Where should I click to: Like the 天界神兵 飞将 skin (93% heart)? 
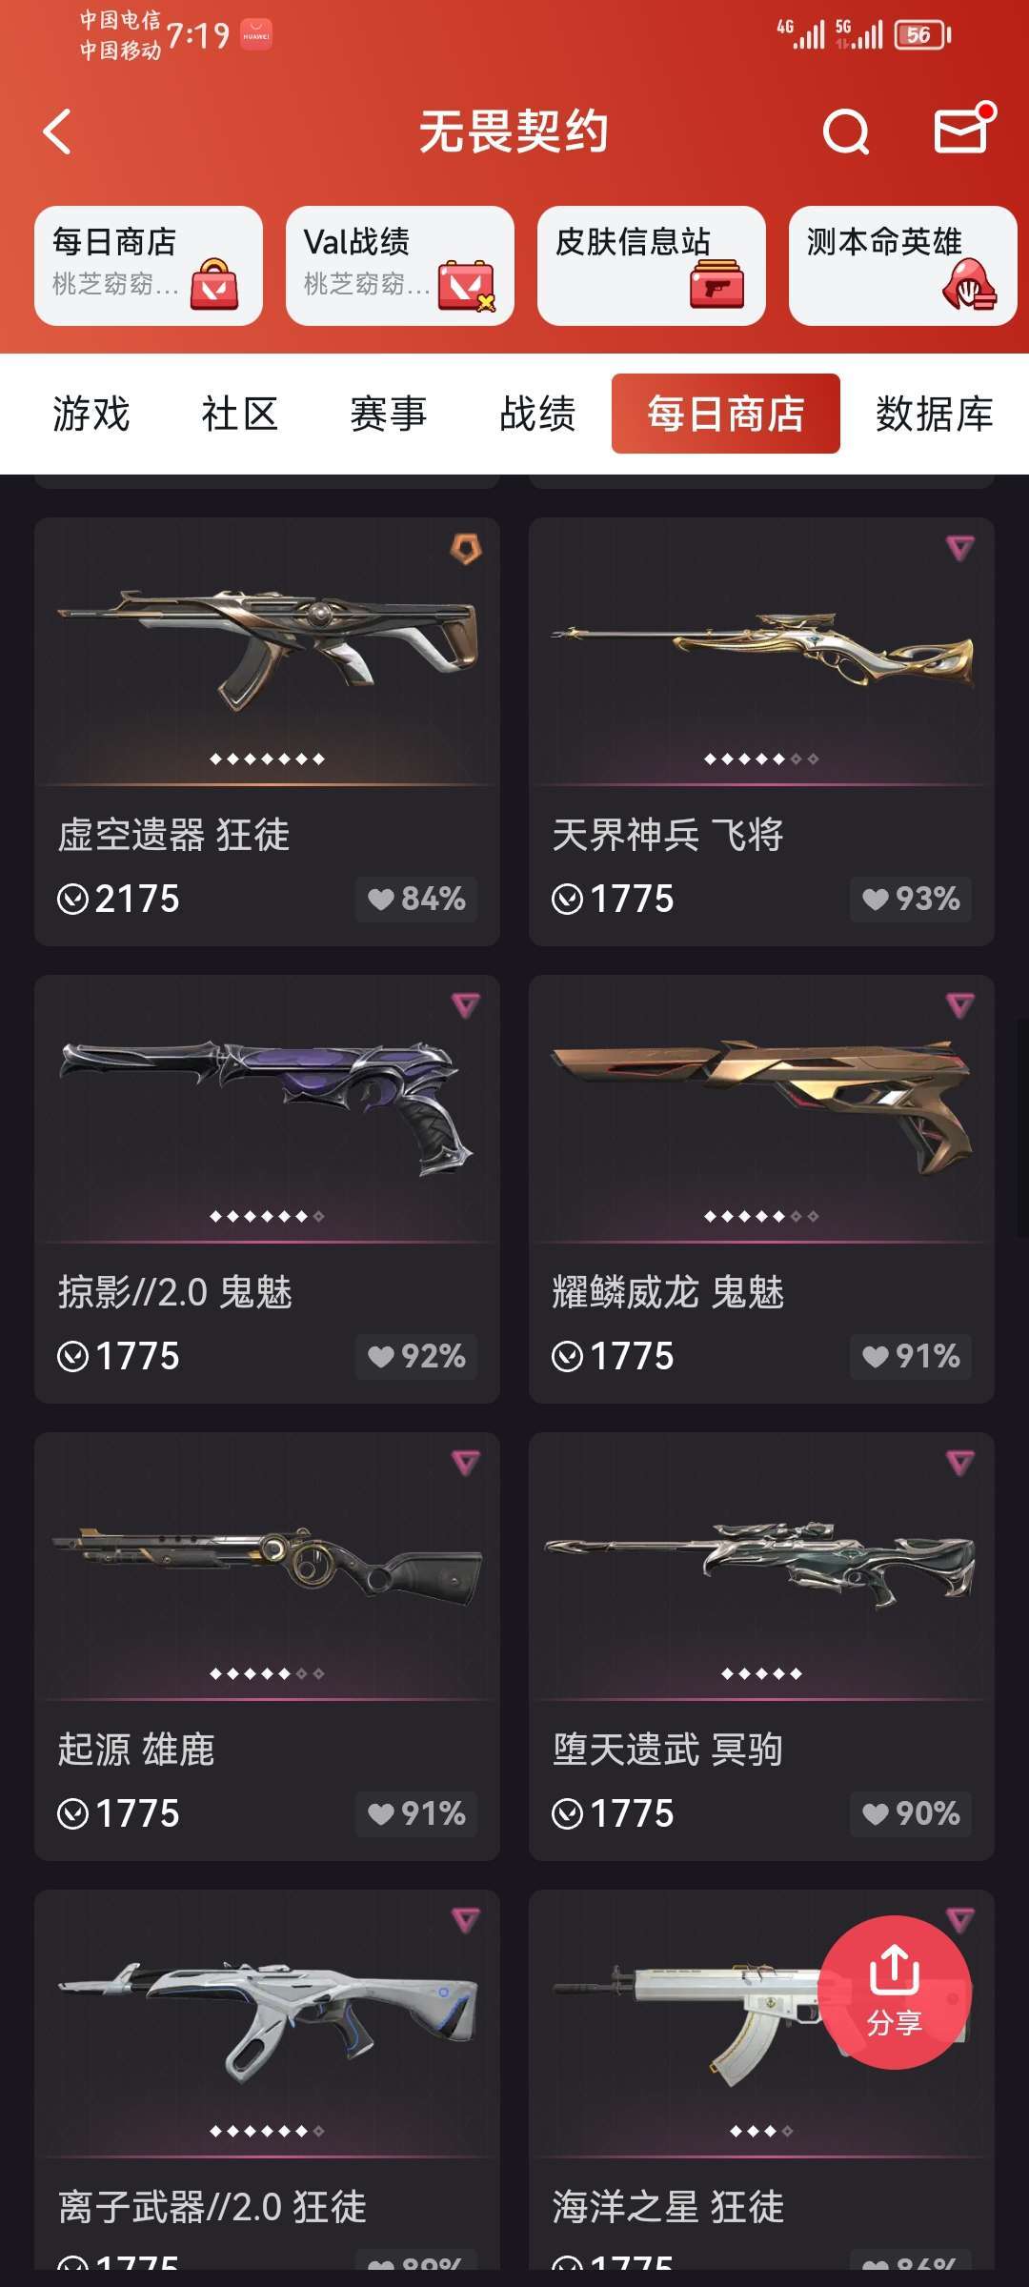911,899
